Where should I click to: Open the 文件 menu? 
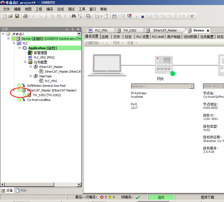point(7,9)
